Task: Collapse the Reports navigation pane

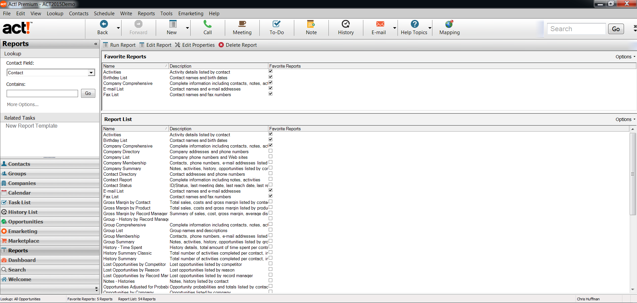Action: [96, 44]
